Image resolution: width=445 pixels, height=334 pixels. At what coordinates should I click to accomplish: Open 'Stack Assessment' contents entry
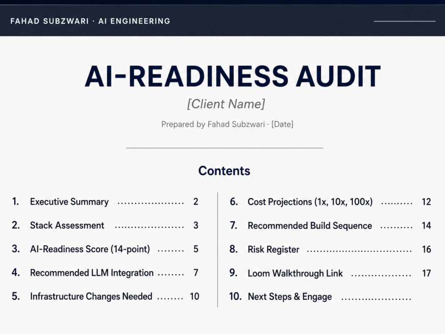pyautogui.click(x=67, y=225)
